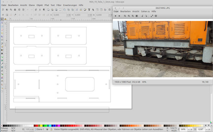This screenshot has width=213, height=132.
Task: Open image viewer Ansicht menu
Action: (x=136, y=11)
